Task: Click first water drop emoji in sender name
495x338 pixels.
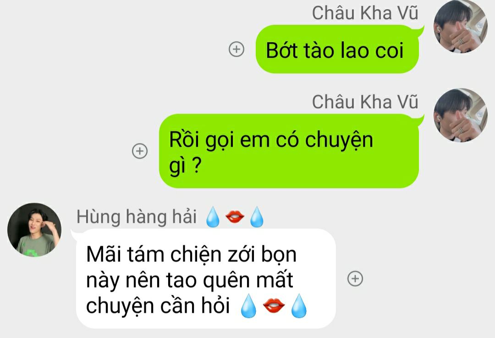Action: (213, 217)
